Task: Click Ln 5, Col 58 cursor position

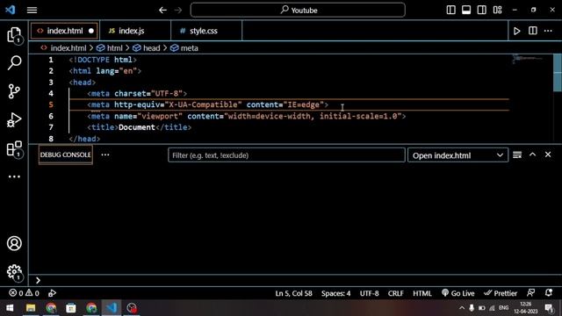Action: [293, 293]
